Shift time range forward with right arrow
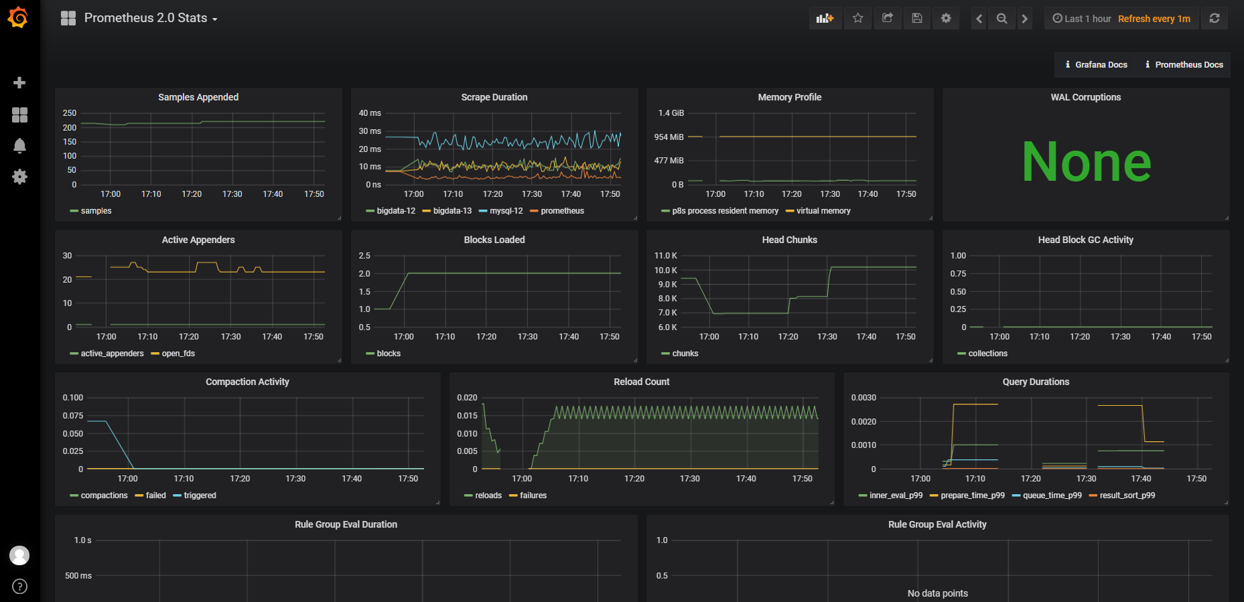This screenshot has width=1244, height=602. tap(1024, 19)
